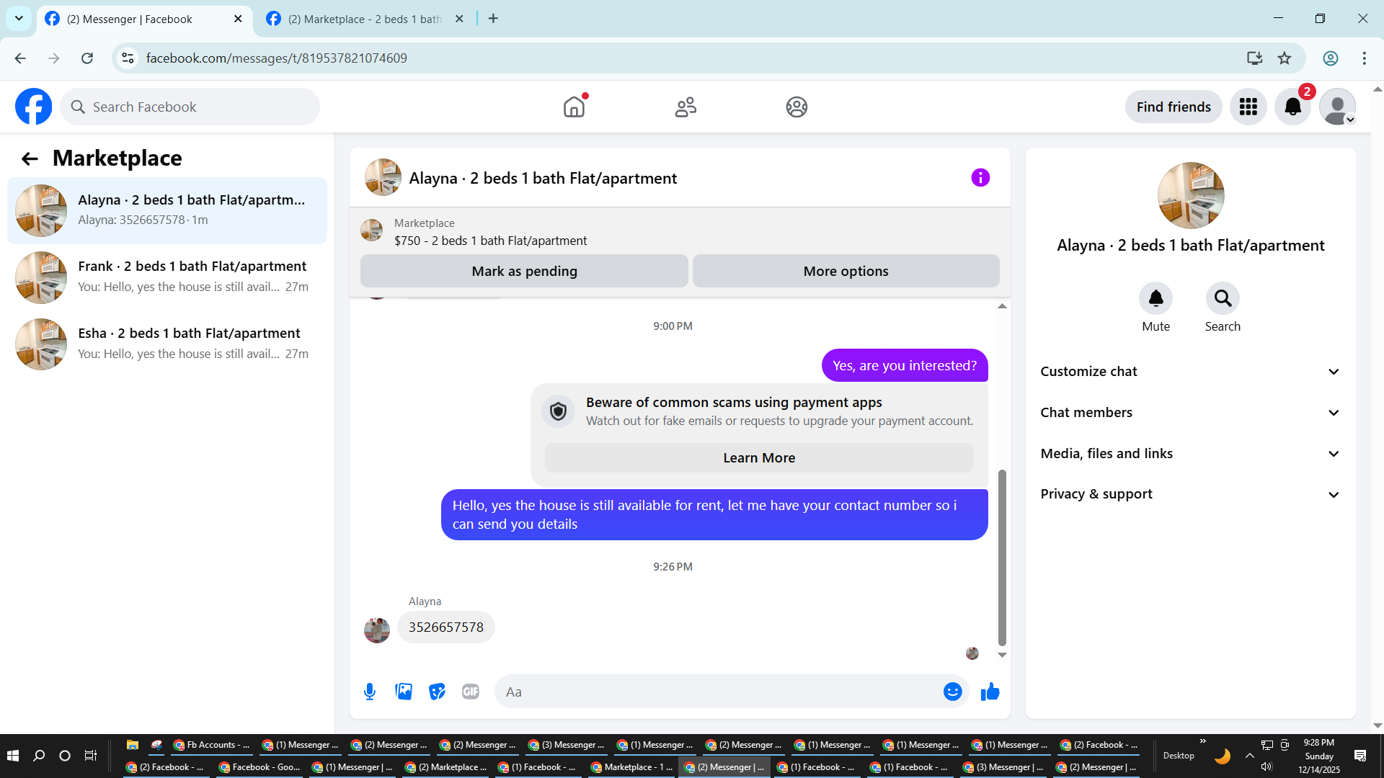Open the sticker picker icon

click(437, 692)
